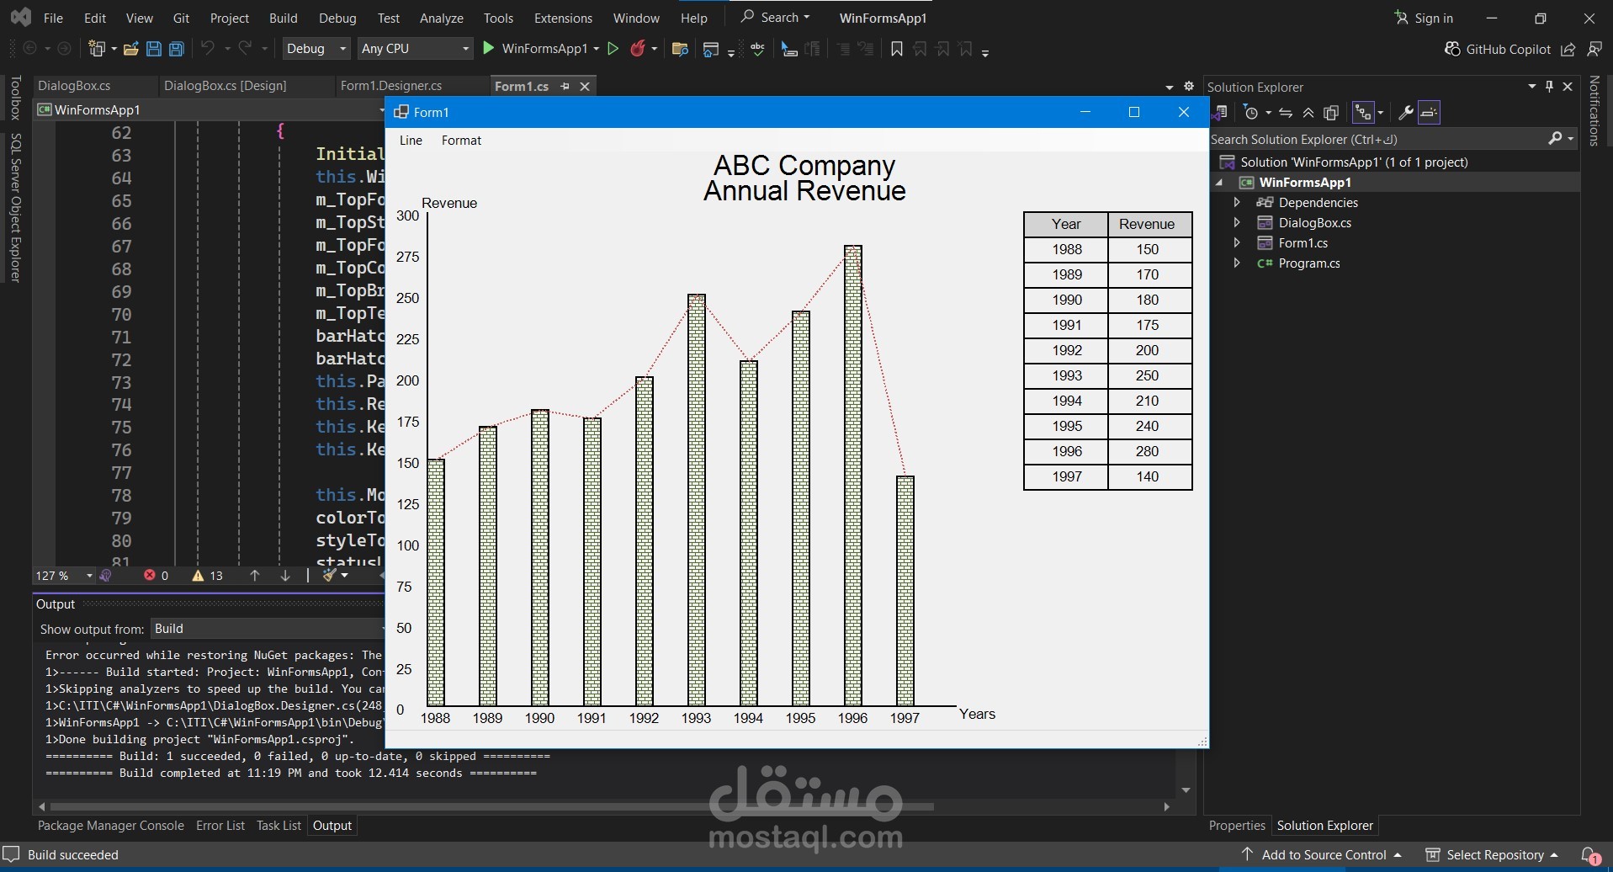Toggle the nesting view icon in Solution Explorer
This screenshot has height=872, width=1613.
(1363, 113)
